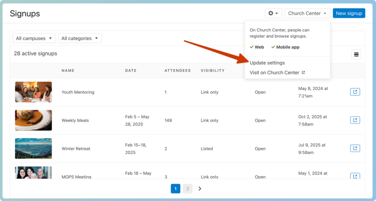Go to next page arrow
This screenshot has height=201, width=376.
click(200, 189)
